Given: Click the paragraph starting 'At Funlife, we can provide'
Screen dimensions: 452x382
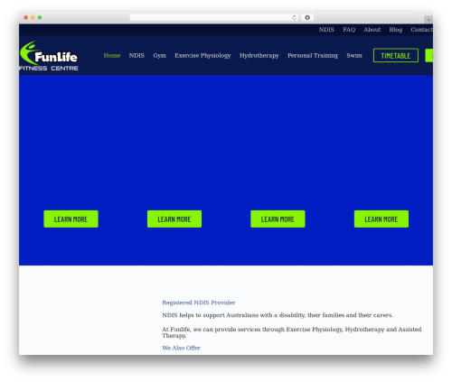Looking at the screenshot, I should tap(292, 332).
